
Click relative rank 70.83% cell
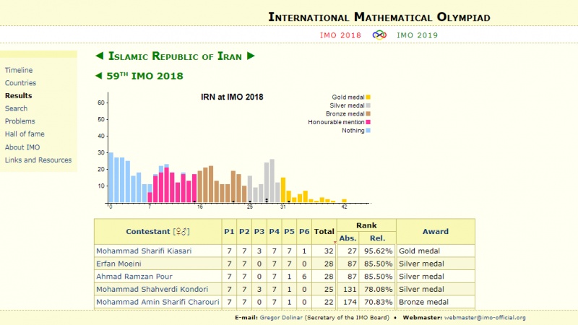point(377,302)
